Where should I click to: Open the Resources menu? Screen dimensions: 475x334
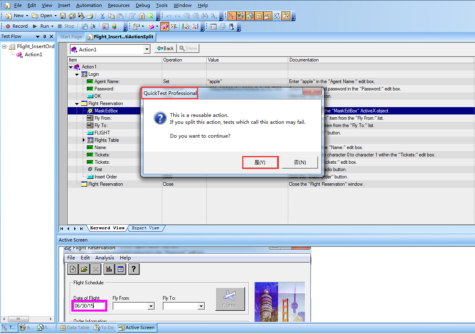[x=119, y=5]
